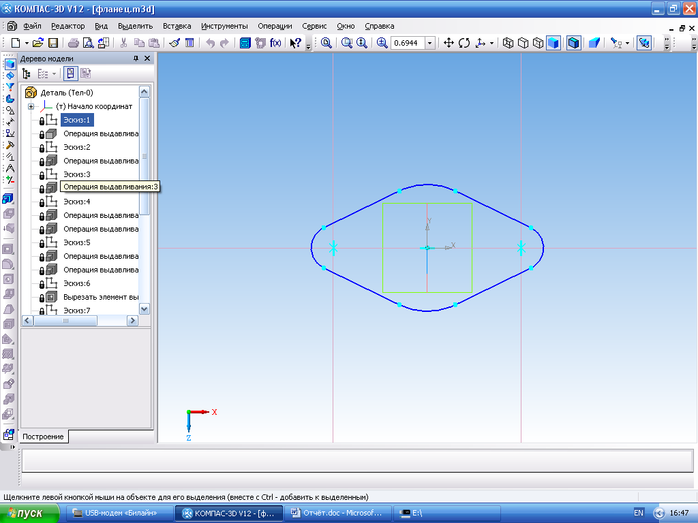
Task: Open Print preview with the magnifier page icon
Action: tap(88, 43)
